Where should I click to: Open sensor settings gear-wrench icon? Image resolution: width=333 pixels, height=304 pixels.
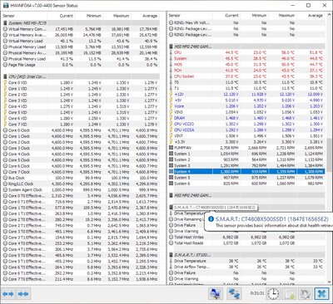tap(305, 293)
